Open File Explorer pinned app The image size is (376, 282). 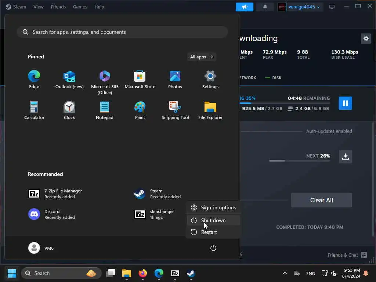(x=210, y=110)
